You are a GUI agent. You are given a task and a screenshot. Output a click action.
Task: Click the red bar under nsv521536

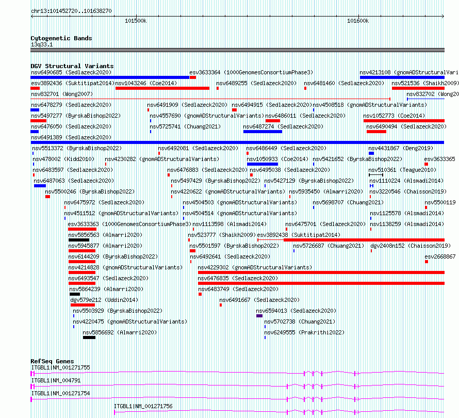coord(418,88)
